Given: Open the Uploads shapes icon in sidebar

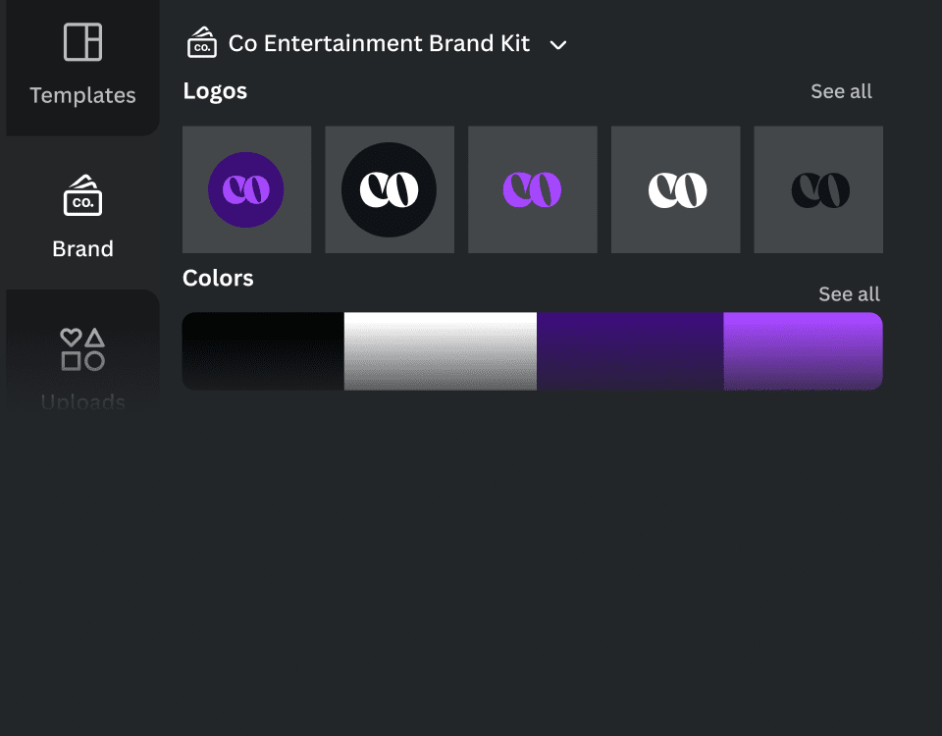Looking at the screenshot, I should pyautogui.click(x=82, y=349).
